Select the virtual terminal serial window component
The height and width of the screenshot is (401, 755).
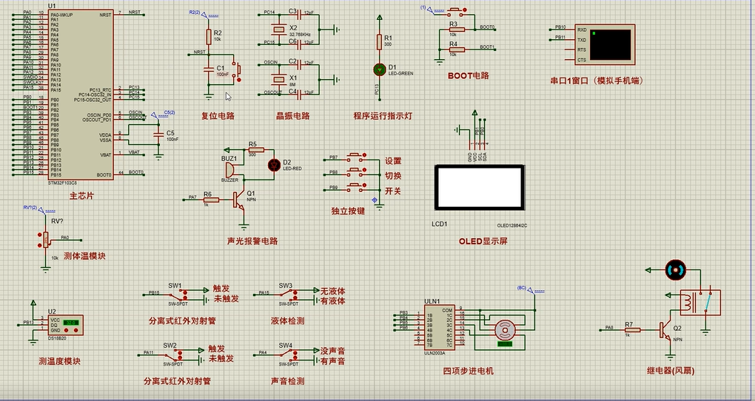coord(605,44)
